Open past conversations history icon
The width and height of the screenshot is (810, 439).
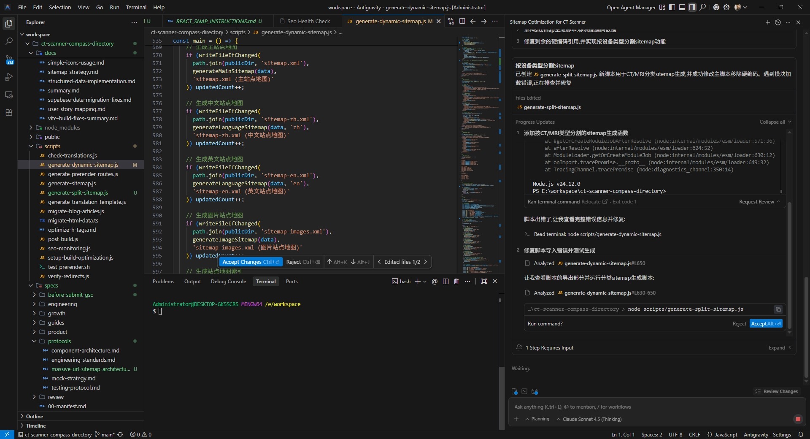(778, 22)
